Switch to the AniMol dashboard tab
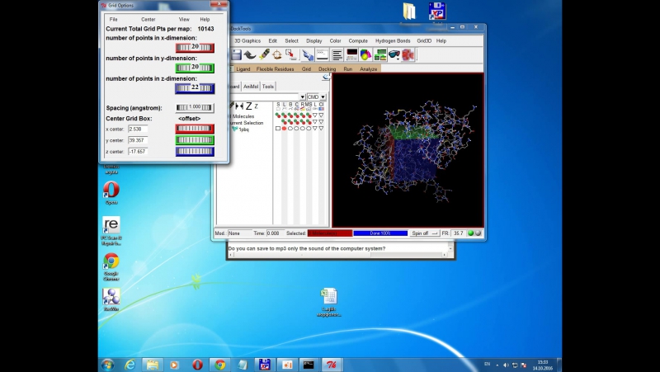660x372 pixels. point(251,87)
